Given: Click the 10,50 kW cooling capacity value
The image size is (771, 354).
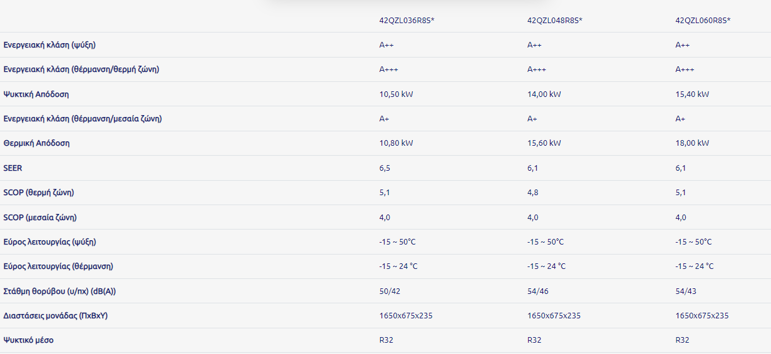Looking at the screenshot, I should (396, 94).
